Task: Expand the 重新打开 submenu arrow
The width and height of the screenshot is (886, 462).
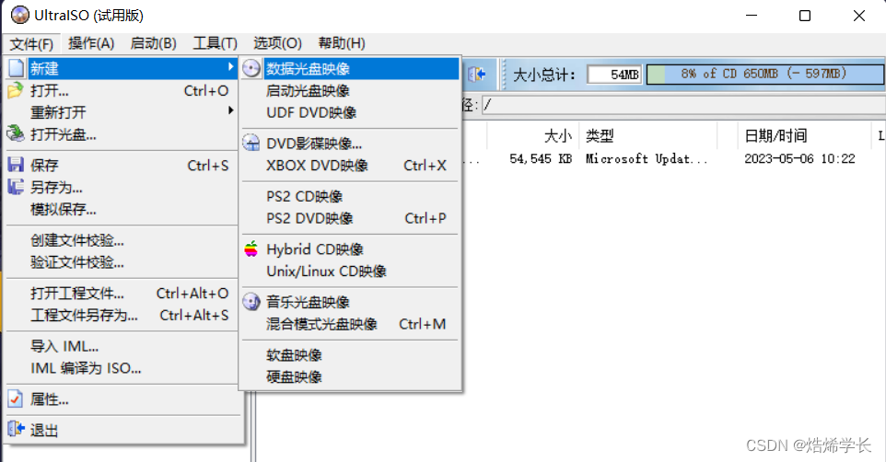Action: point(230,110)
